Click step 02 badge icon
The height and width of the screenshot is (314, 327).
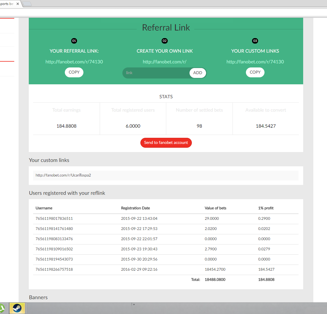(165, 41)
